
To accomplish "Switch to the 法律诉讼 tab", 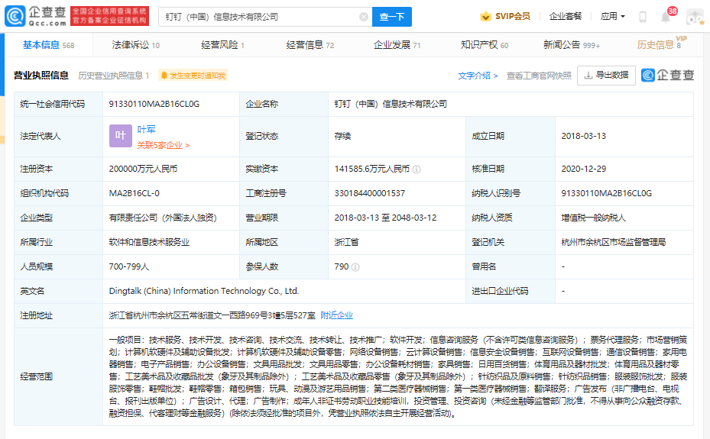I will (x=136, y=45).
